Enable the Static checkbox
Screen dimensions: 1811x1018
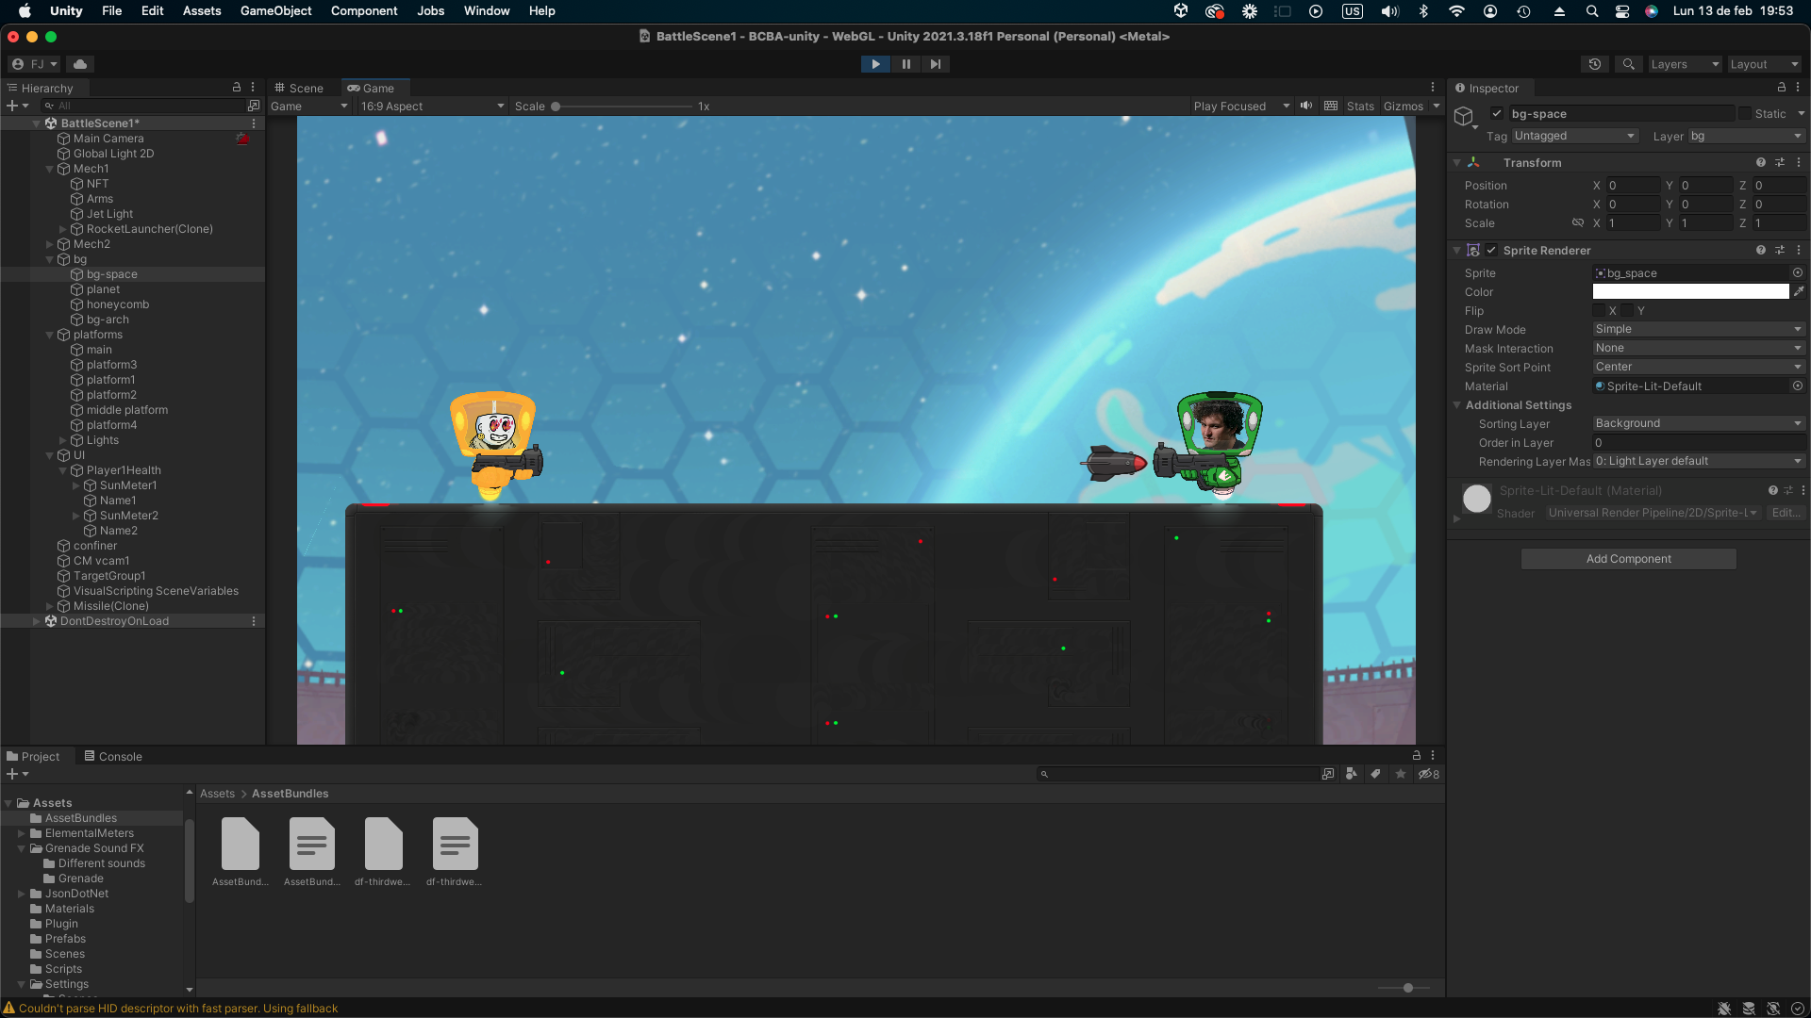[x=1745, y=114]
